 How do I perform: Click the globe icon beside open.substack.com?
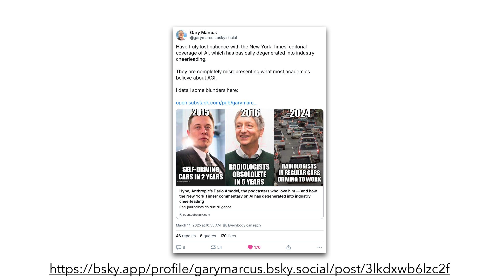(x=181, y=215)
